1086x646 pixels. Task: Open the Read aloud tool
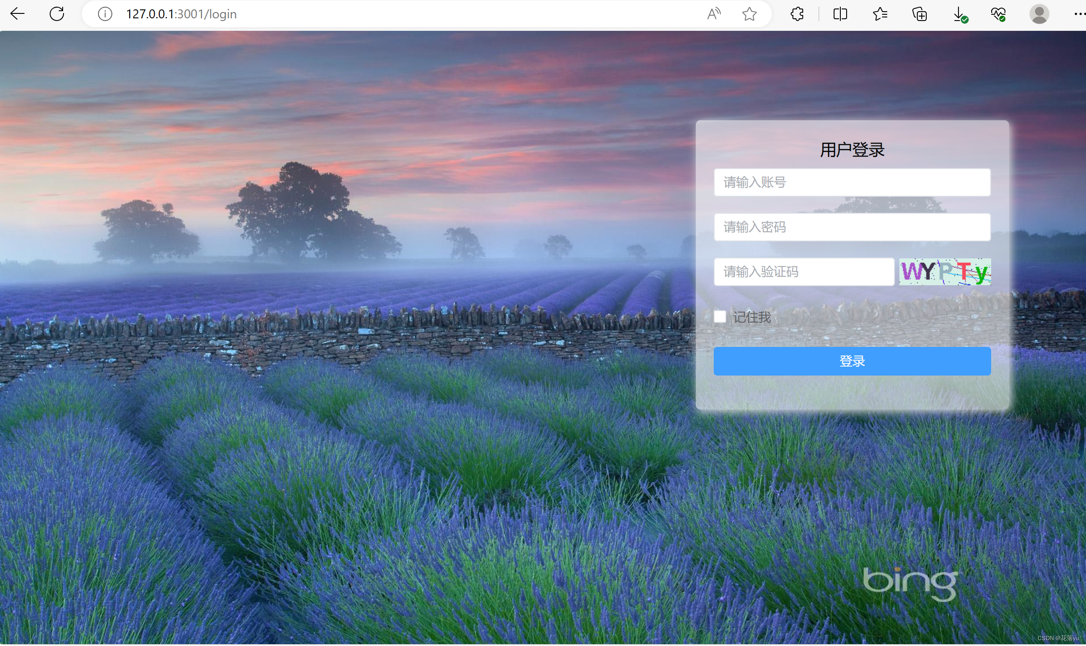click(x=714, y=14)
